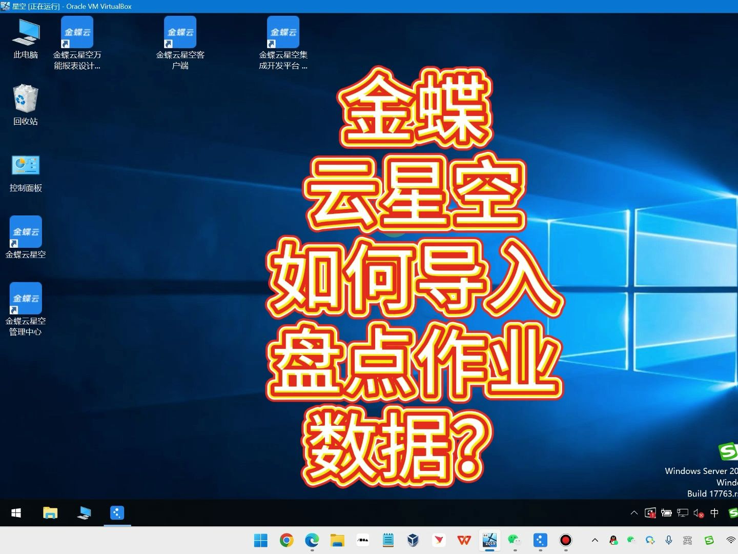The height and width of the screenshot is (554, 738).
Task: Click the VM network monitor icon
Action: coord(682,512)
